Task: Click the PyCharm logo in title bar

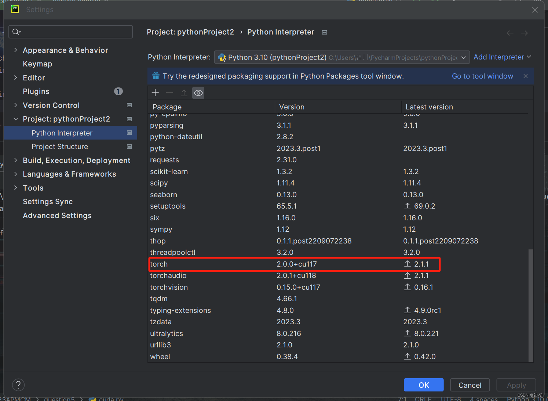Action: 15,9
